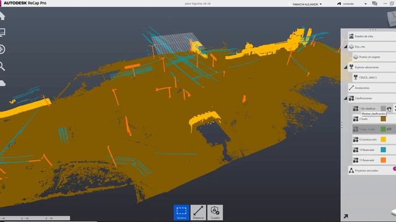
Task: Collapse the Explorer regions section
Action: point(345,47)
